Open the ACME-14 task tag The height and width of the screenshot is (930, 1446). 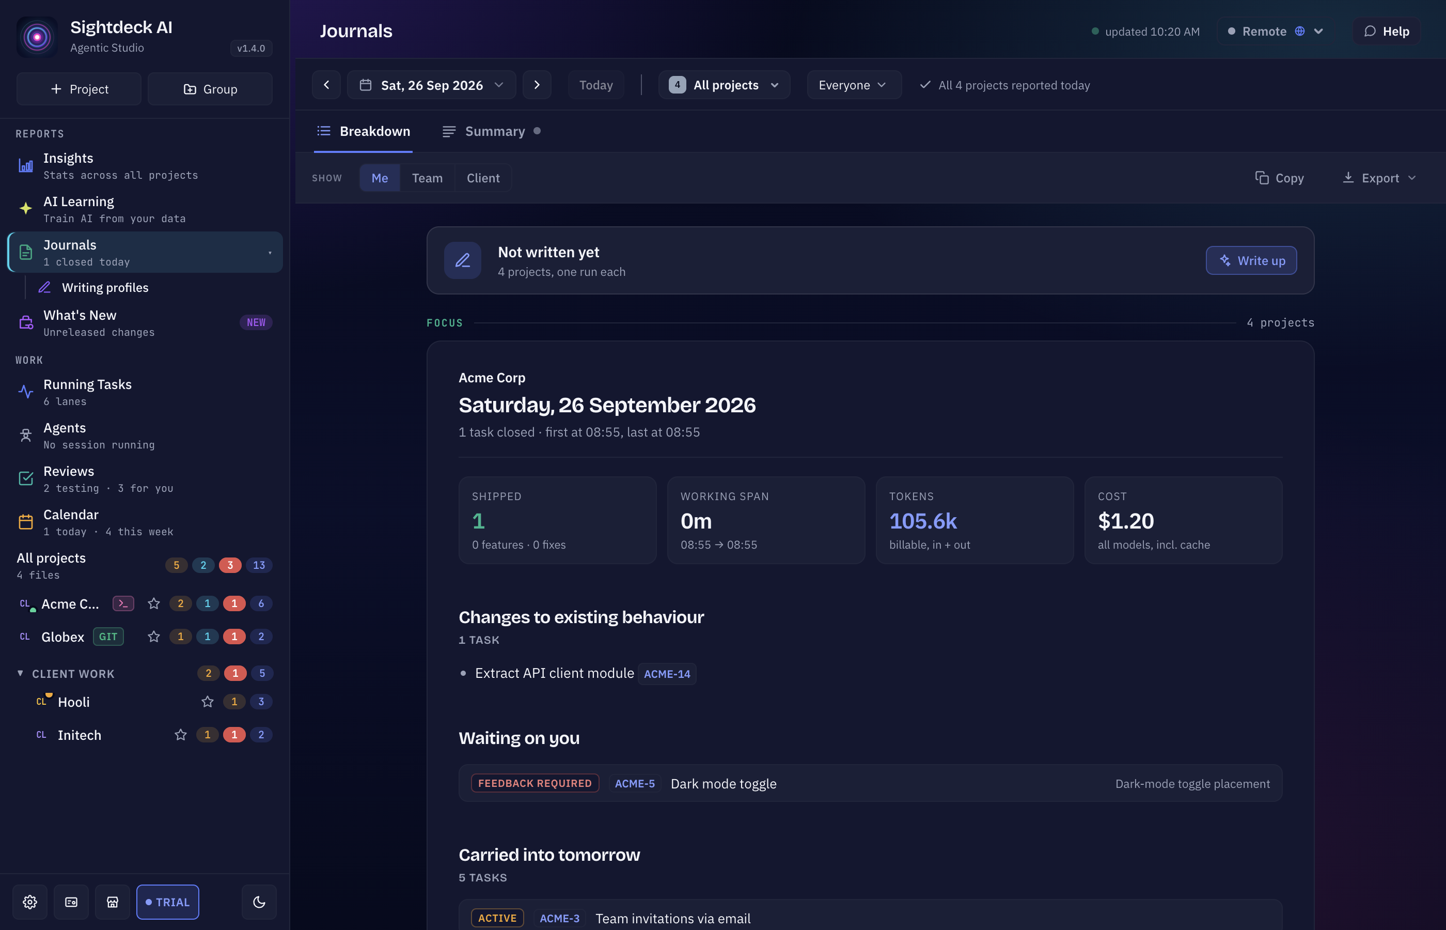point(667,674)
